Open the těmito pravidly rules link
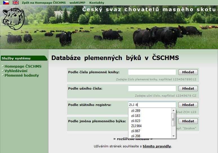Screen dimensions: 218x153 click(x=157, y=146)
